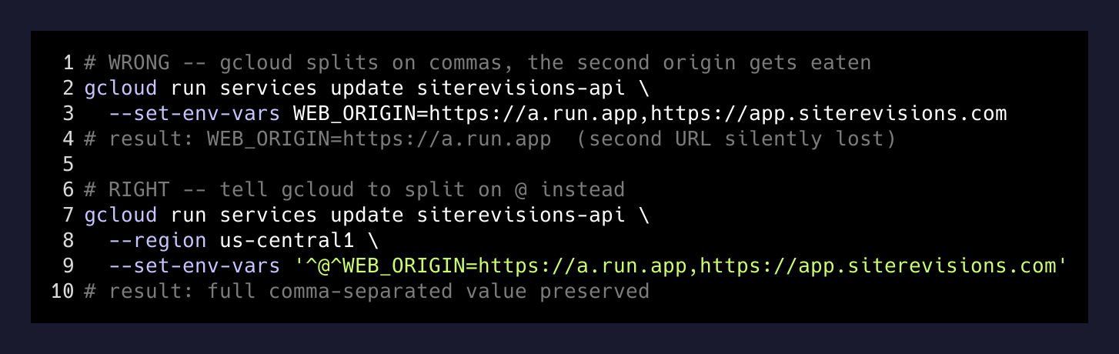Click the unquoted --set-env-vars flag on line 3
Screen dimensions: 1119x354
(x=195, y=114)
